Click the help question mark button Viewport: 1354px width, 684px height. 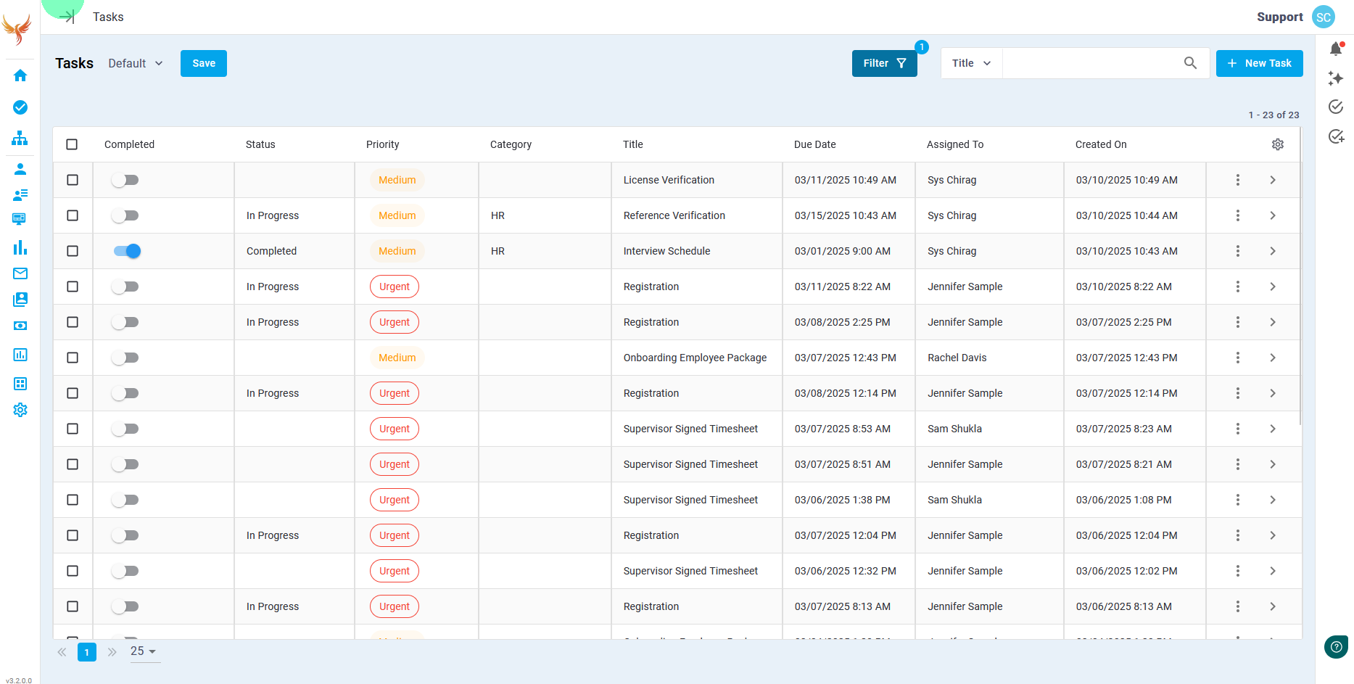1336,647
